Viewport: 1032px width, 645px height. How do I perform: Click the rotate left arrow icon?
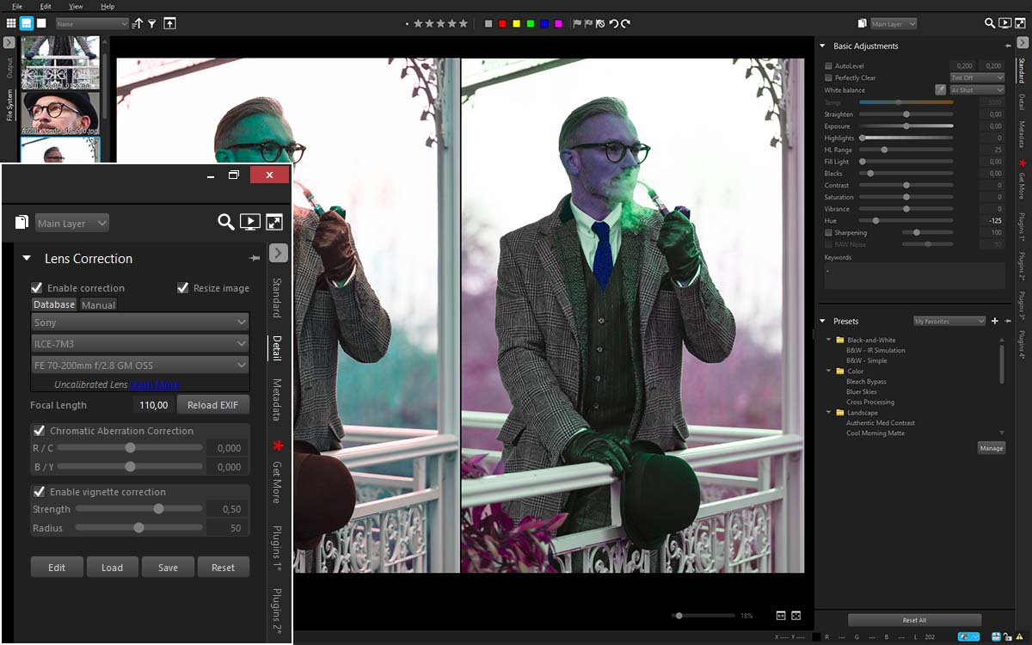pos(613,24)
